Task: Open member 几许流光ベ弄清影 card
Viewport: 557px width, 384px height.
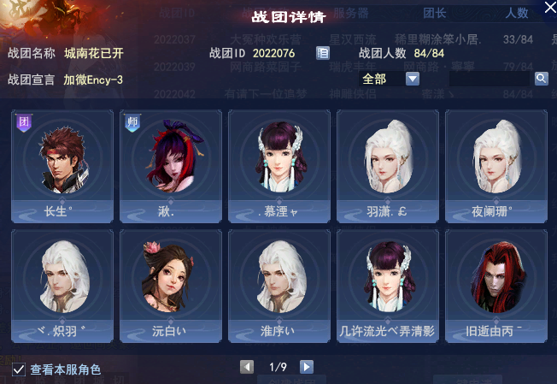Action: pos(388,287)
